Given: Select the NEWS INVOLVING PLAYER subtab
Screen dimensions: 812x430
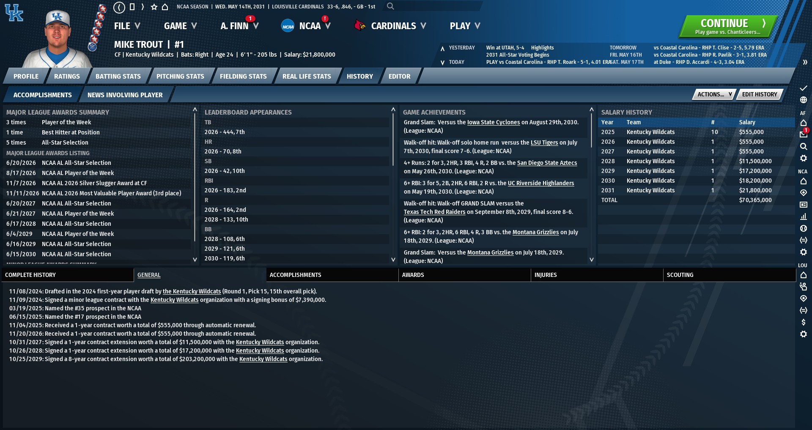Looking at the screenshot, I should tap(125, 95).
